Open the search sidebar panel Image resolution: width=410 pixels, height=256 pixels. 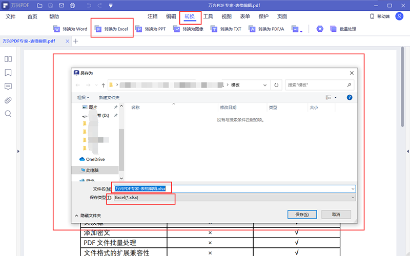8,114
